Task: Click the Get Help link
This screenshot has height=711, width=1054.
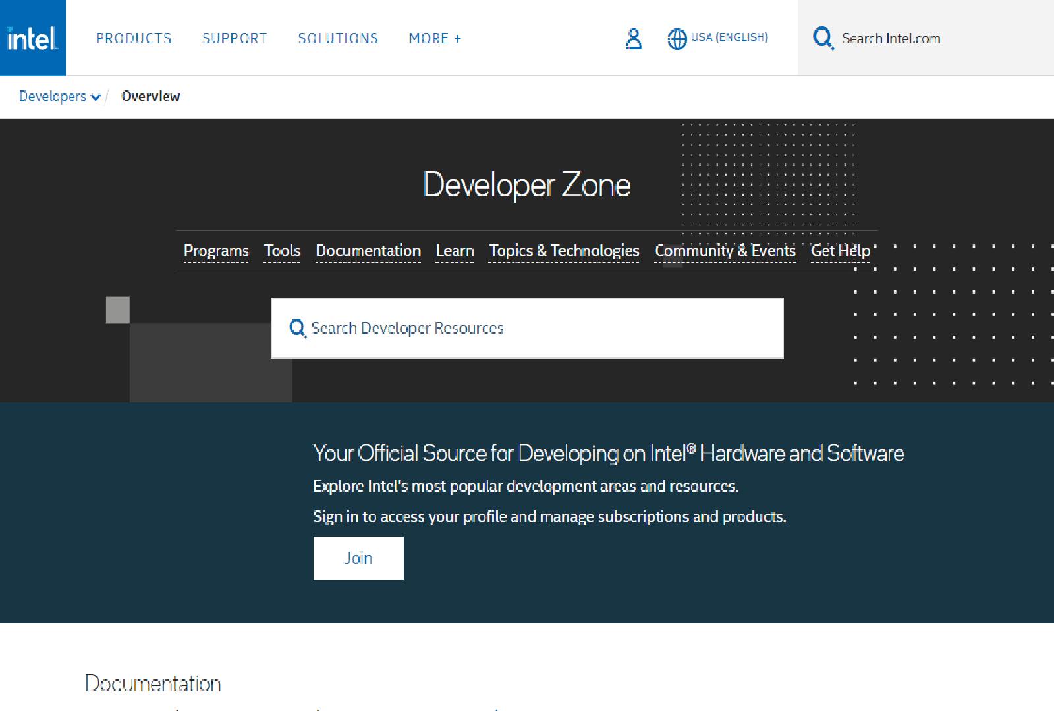Action: (840, 251)
